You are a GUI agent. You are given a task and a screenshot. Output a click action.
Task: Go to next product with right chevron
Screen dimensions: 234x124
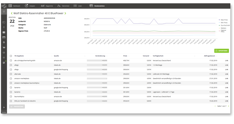pyautogui.click(x=65, y=13)
